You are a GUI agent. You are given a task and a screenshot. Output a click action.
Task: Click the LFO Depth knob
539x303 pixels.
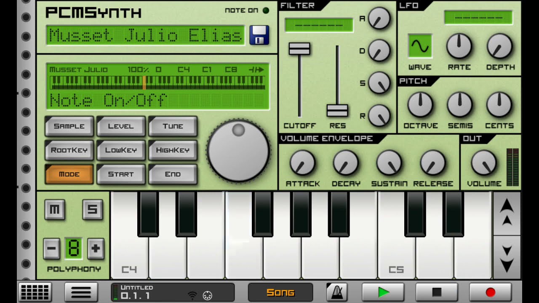coord(500,46)
